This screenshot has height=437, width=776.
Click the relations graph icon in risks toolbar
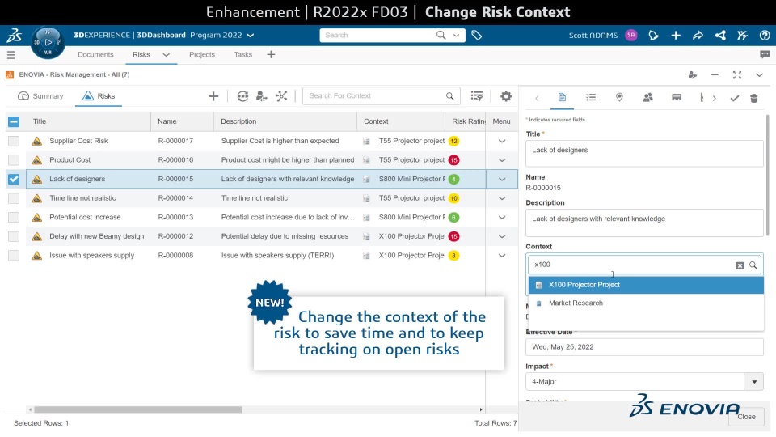pyautogui.click(x=281, y=96)
